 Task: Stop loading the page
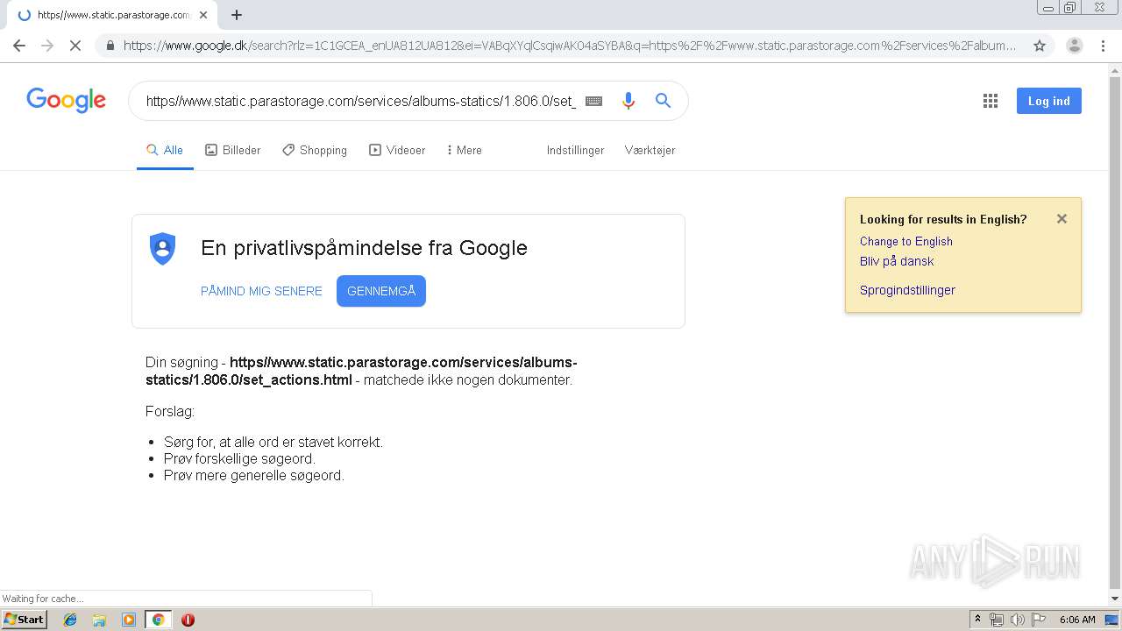click(75, 46)
